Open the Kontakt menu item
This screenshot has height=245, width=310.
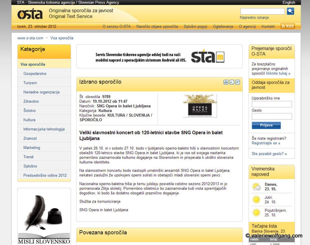click(x=268, y=27)
